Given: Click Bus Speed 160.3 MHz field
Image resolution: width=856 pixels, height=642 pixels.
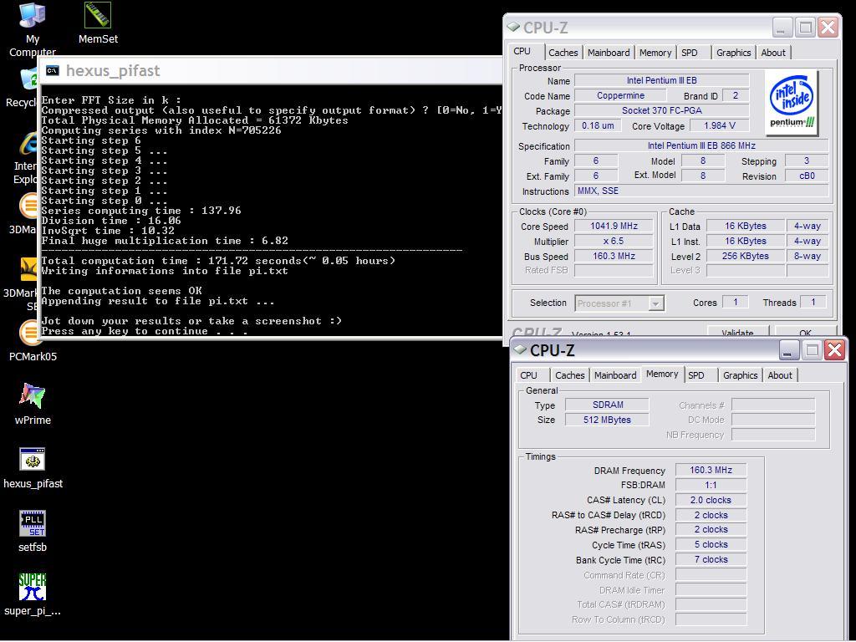Looking at the screenshot, I should (x=614, y=256).
